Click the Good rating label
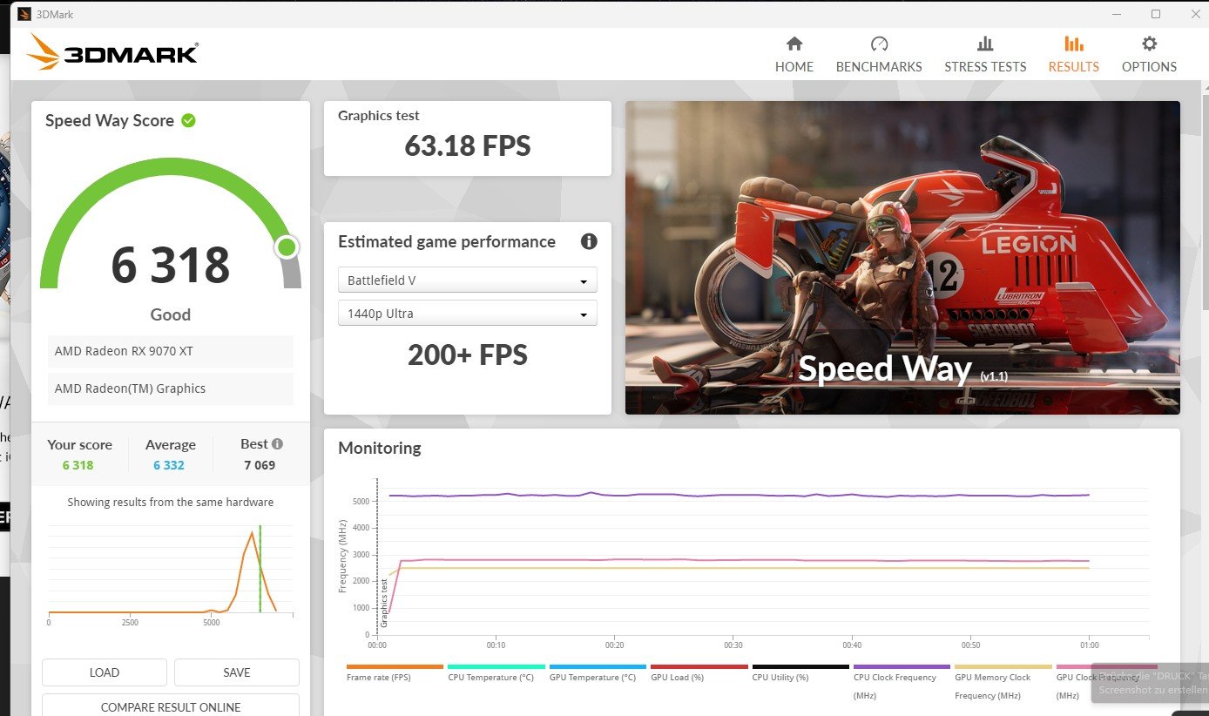Screen dimensions: 1209x716 tap(171, 314)
